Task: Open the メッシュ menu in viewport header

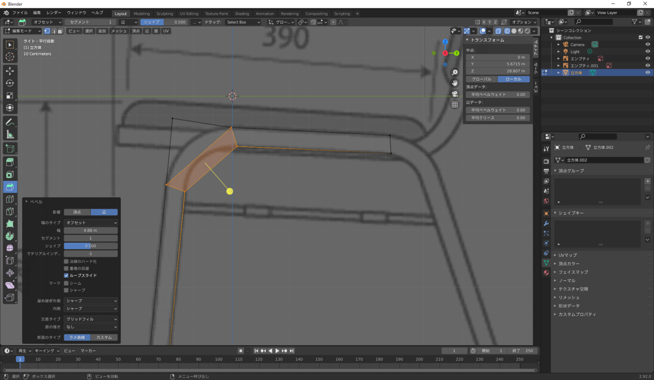Action: point(119,31)
